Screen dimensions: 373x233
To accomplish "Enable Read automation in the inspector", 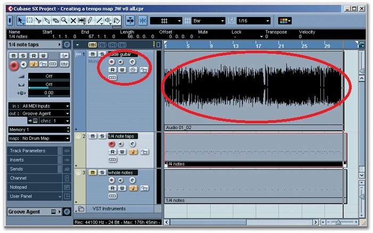I will [34, 55].
